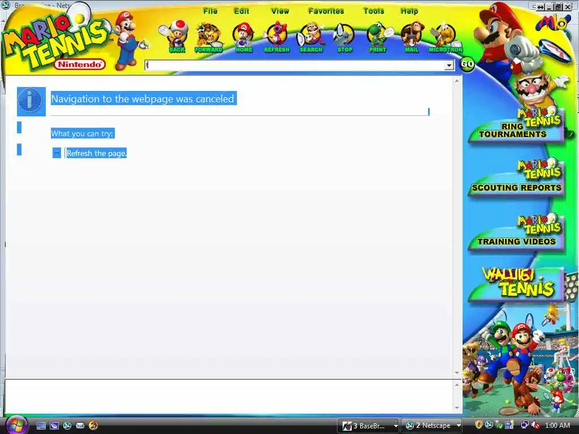Open the View menu
579x434 pixels.
[x=280, y=11]
